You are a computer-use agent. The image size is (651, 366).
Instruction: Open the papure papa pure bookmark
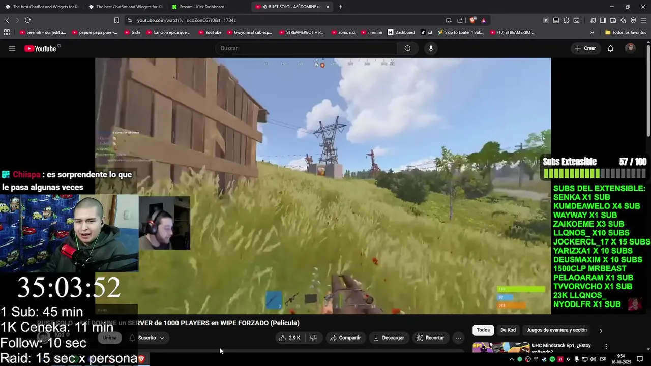click(x=95, y=32)
